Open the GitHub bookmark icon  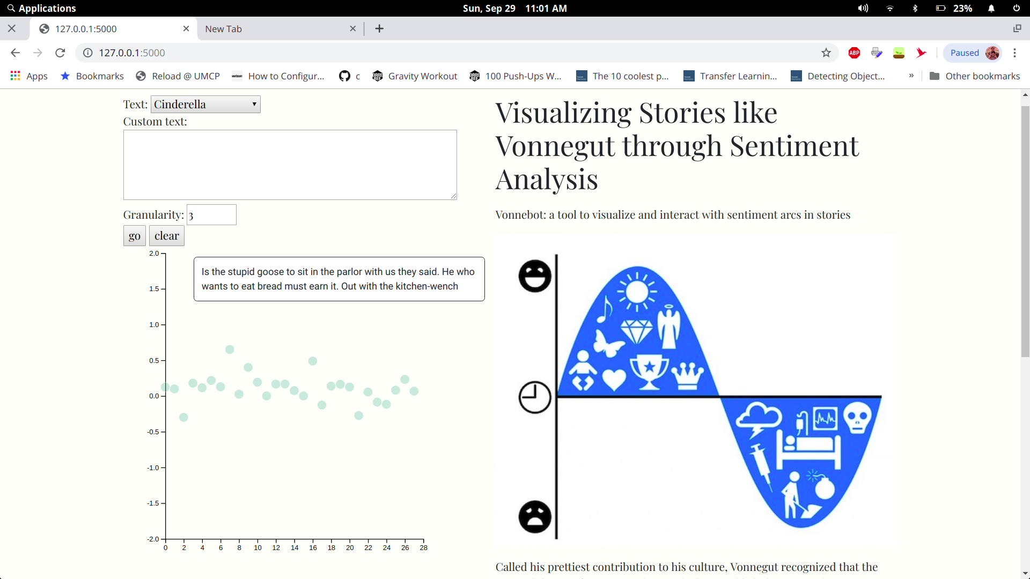coord(344,76)
